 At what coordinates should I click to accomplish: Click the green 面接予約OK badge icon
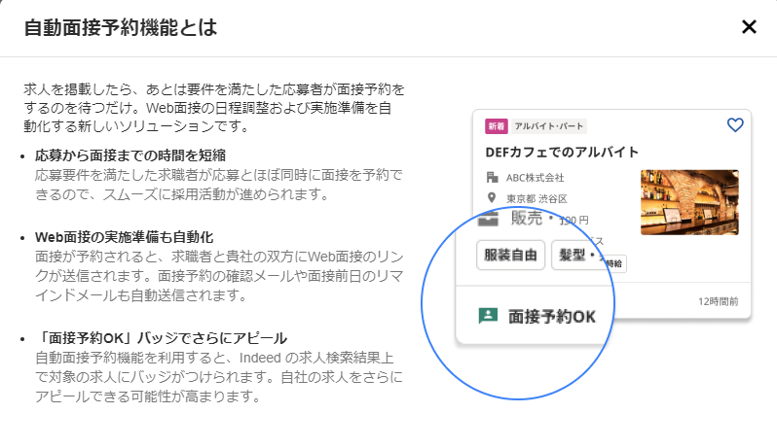[x=488, y=316]
